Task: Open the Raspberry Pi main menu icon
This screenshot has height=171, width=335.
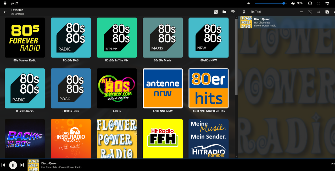Action: click(5, 3)
